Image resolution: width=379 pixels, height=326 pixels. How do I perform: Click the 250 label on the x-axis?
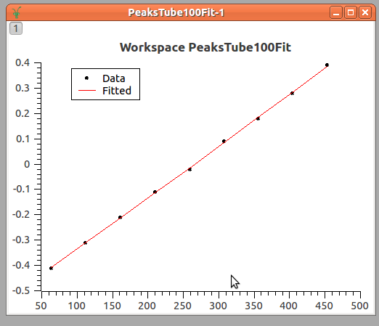(182, 306)
